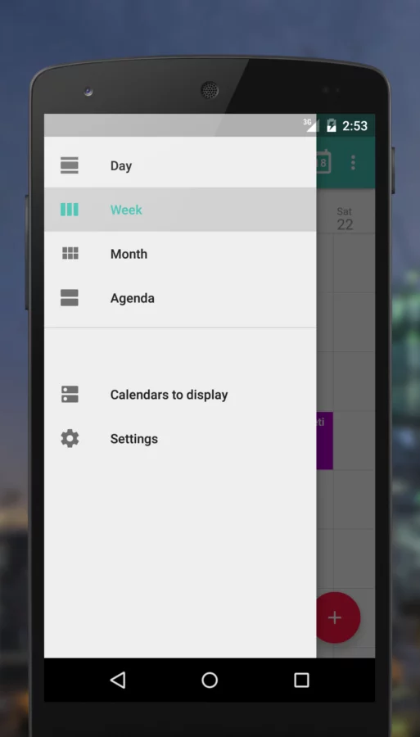Image resolution: width=420 pixels, height=737 pixels.
Task: Open Calendars to display
Action: (x=180, y=395)
